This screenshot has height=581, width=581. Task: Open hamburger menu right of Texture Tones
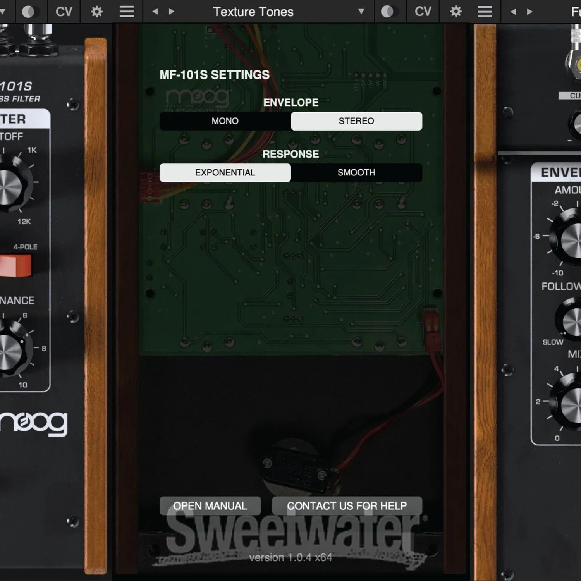pos(485,12)
